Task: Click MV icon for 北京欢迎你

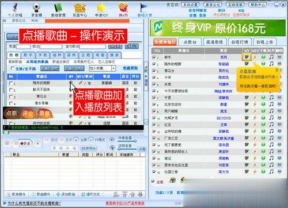Action: (247, 104)
